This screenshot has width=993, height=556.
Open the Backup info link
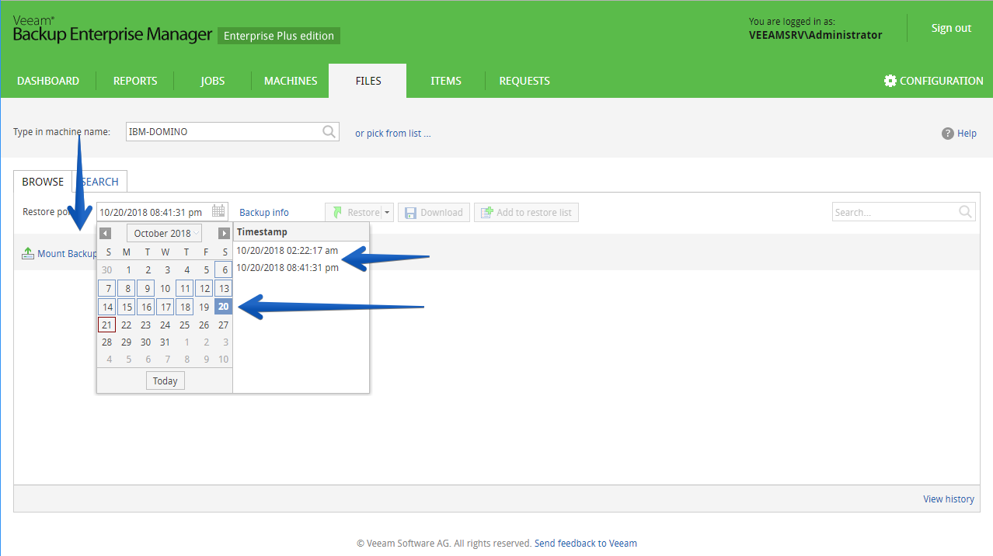click(264, 212)
